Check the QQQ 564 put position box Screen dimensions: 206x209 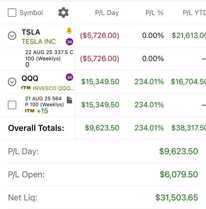click(12, 105)
